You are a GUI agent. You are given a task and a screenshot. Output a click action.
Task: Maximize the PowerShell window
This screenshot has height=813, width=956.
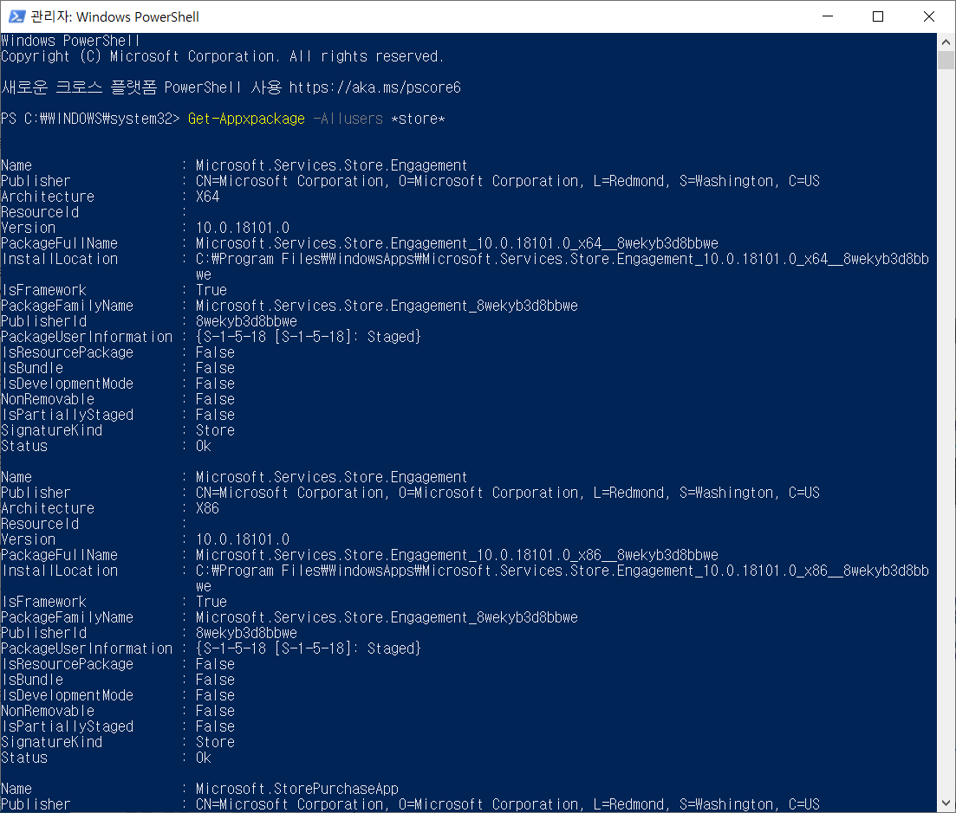pos(878,16)
